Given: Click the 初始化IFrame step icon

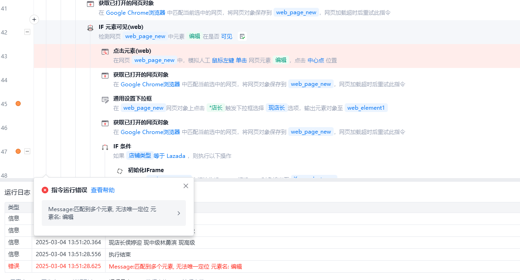Looking at the screenshot, I should click(x=120, y=171).
